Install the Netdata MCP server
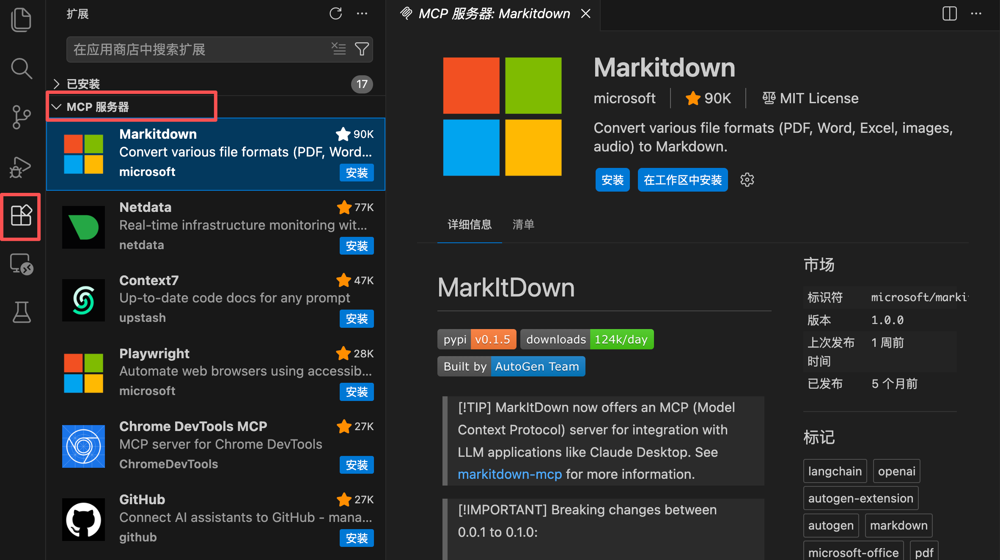1000x560 pixels. [356, 246]
